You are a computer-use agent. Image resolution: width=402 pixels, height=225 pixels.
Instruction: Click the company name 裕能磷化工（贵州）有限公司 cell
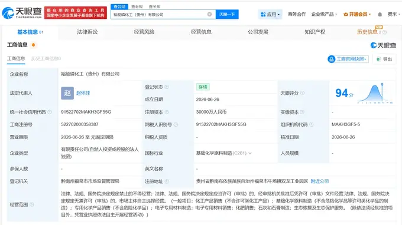coord(90,74)
